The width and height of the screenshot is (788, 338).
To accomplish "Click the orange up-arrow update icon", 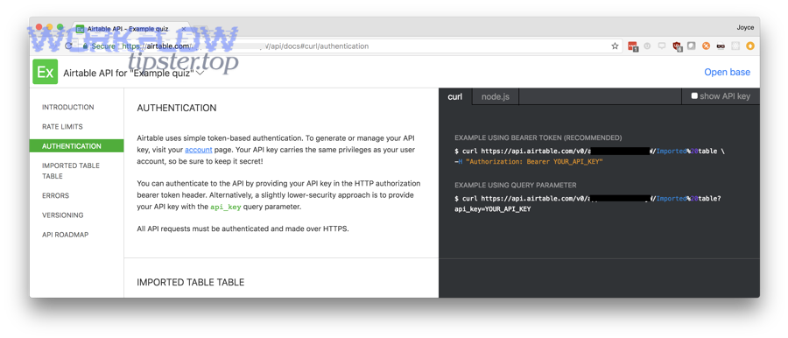I will (750, 46).
